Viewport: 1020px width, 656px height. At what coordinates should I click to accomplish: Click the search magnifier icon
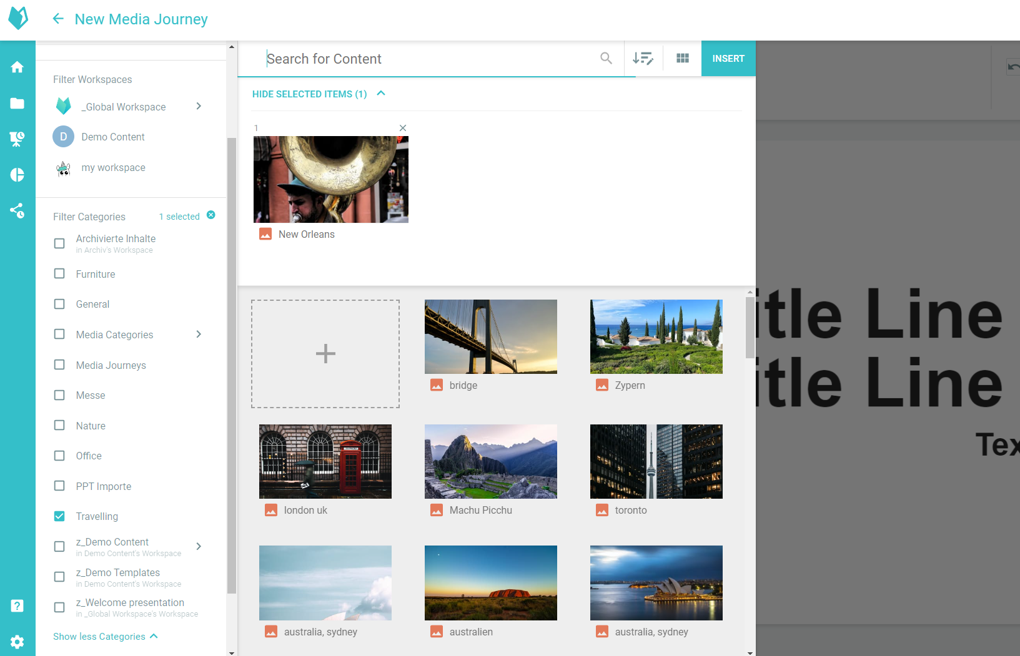click(606, 58)
